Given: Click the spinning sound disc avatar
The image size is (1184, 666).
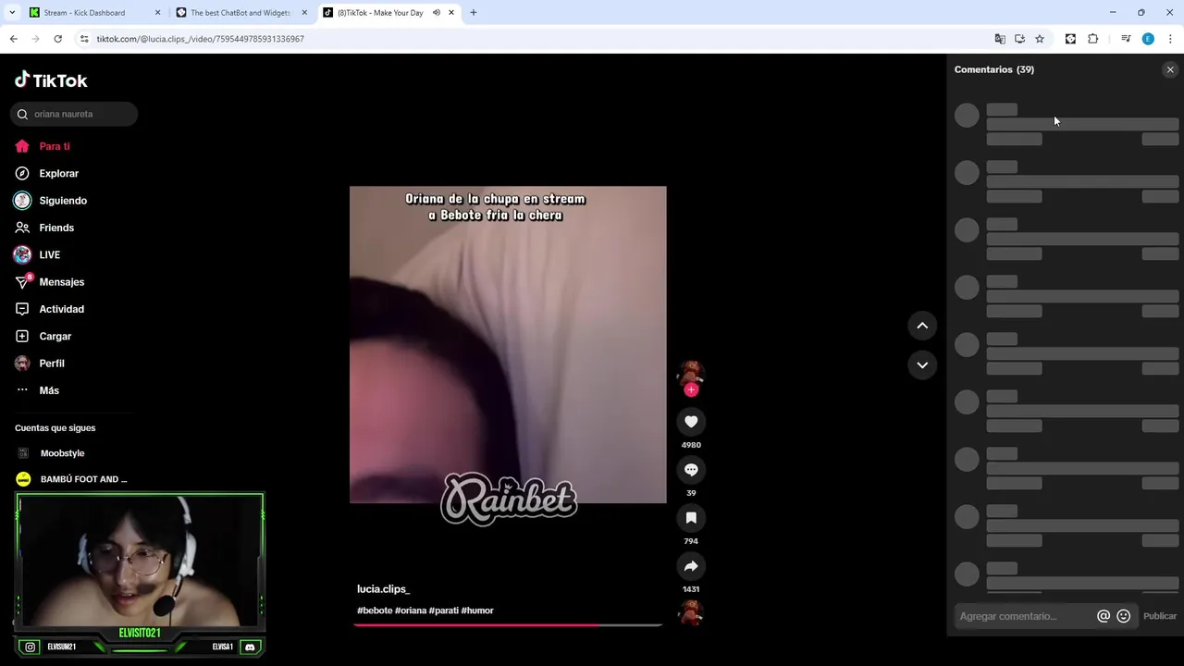Looking at the screenshot, I should click(x=691, y=612).
